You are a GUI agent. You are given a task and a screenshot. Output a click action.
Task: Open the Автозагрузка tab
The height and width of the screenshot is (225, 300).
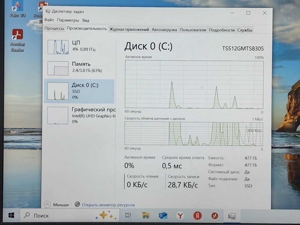(x=164, y=30)
